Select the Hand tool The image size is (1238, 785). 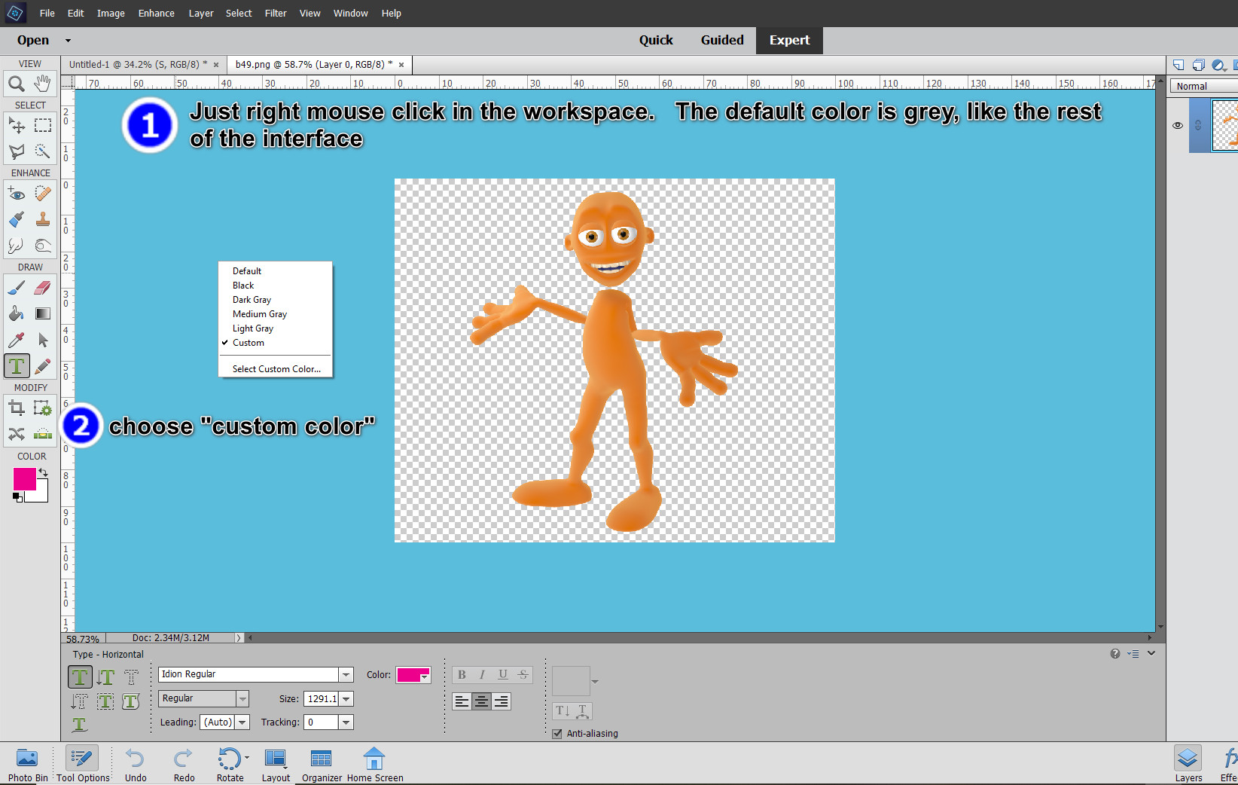pos(43,83)
